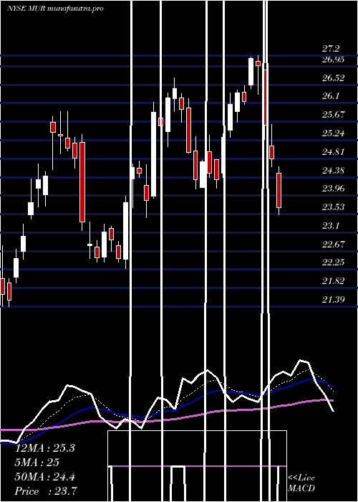Screen dimensions: 358x502
Task: Click the 22.67 price axis label
Action: click(333, 245)
